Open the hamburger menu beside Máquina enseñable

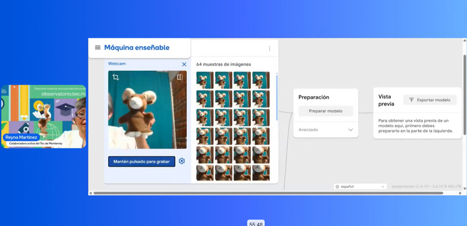[97, 48]
